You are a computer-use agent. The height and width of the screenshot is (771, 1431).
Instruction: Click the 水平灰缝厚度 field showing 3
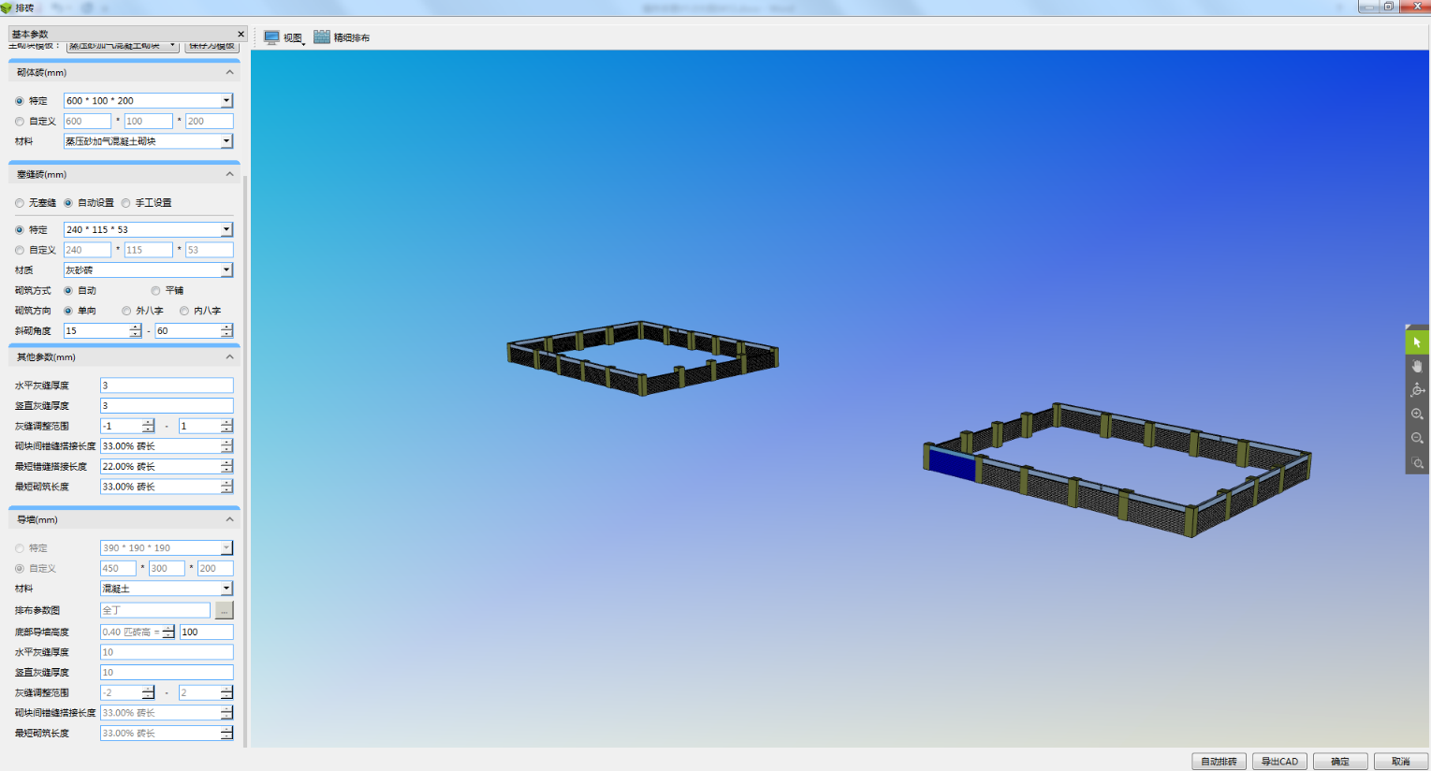point(167,385)
